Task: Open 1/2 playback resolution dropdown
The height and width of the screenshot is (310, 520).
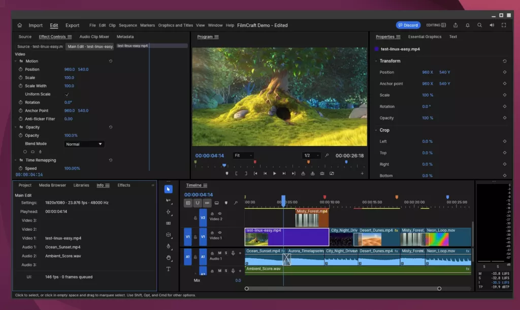Action: [311, 156]
